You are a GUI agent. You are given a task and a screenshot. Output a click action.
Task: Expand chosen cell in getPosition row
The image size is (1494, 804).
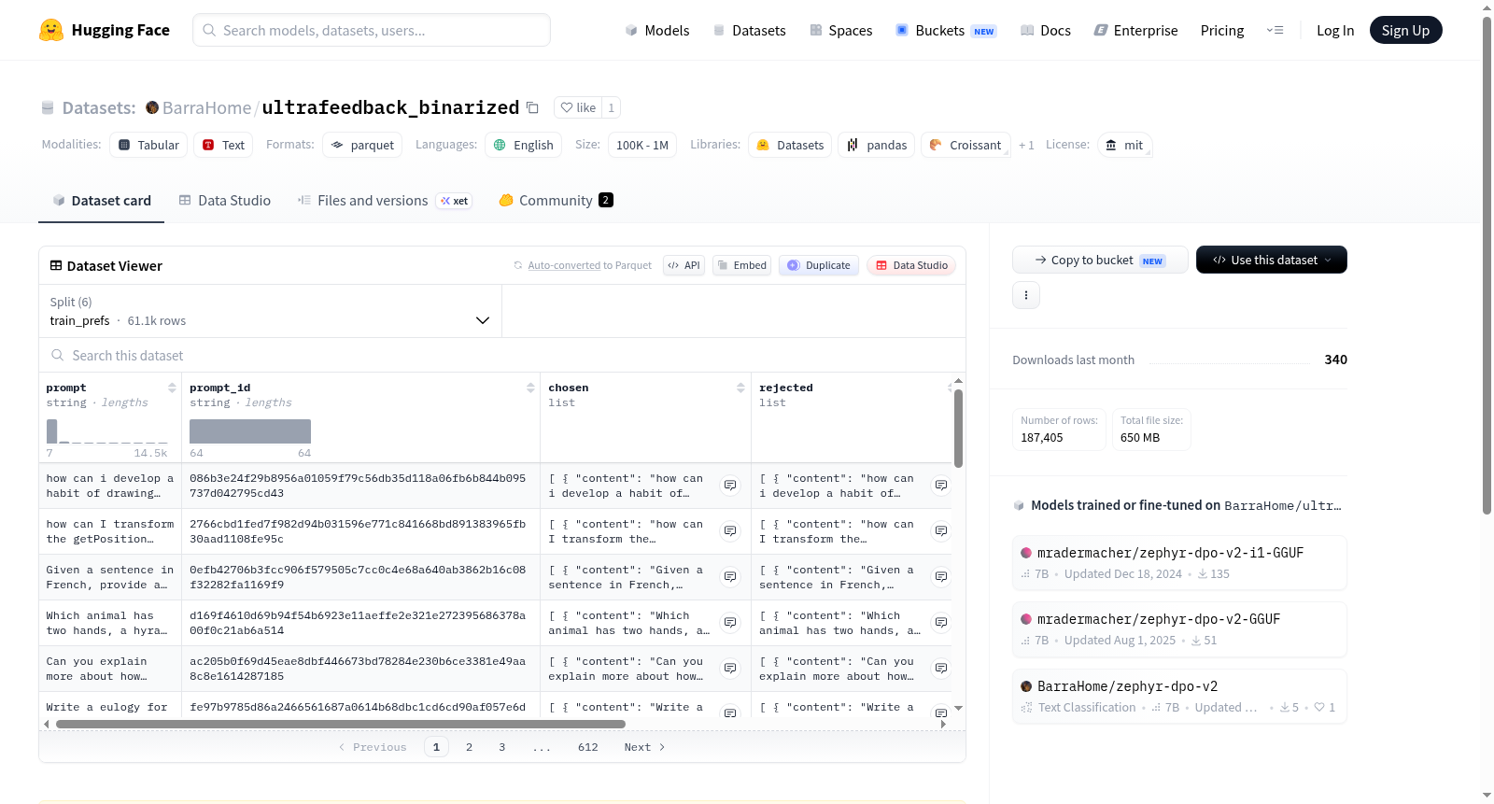[x=730, y=531]
